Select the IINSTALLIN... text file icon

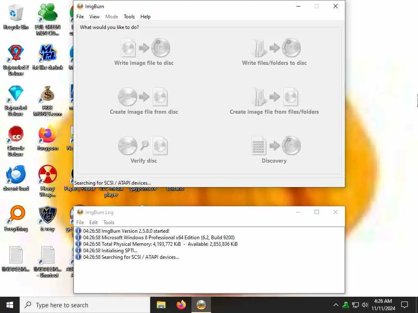[16, 259]
